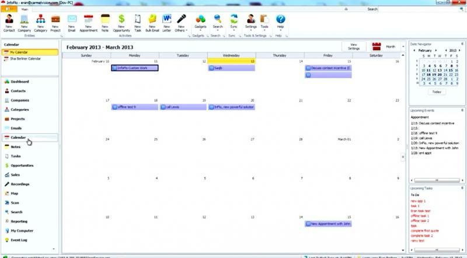The height and width of the screenshot is (258, 467).
Task: Click the Today button in Date Navigator
Action: (x=437, y=92)
